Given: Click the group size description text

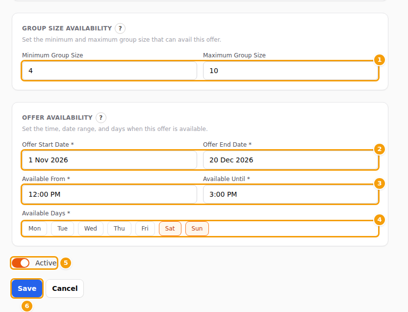Looking at the screenshot, I should click(122, 40).
